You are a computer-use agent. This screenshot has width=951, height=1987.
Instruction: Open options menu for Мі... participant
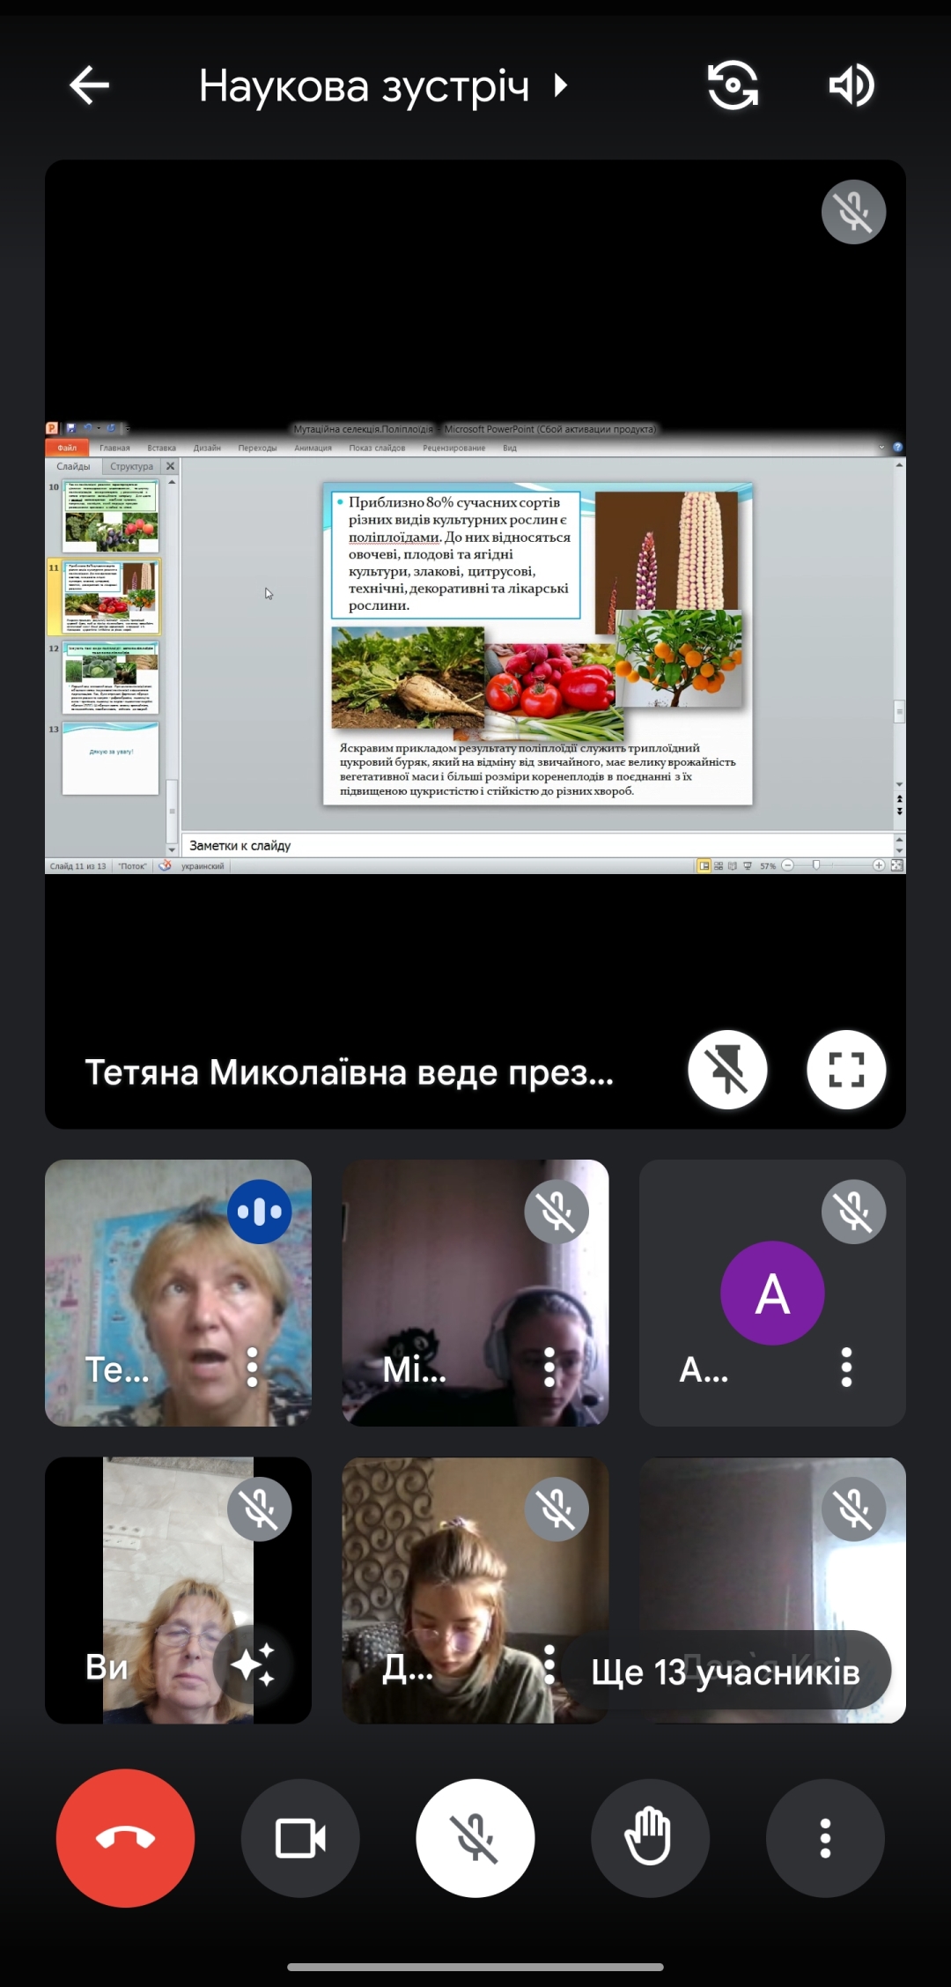pyautogui.click(x=549, y=1367)
